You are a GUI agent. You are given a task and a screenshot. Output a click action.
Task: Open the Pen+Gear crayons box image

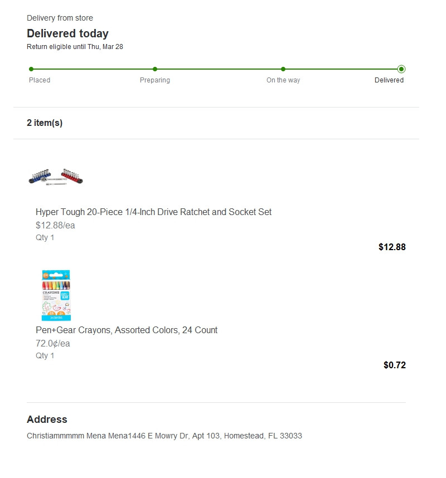56,295
